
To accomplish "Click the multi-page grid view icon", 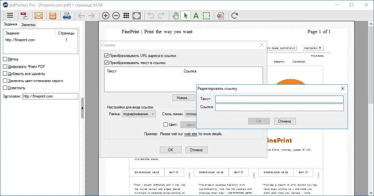I will click(126, 15).
